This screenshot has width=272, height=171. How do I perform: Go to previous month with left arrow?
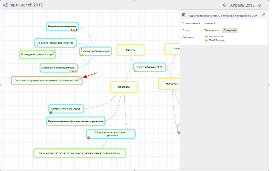[x=225, y=5]
